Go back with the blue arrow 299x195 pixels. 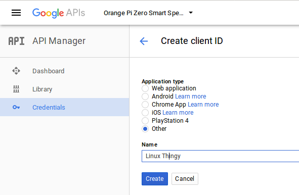tap(144, 41)
